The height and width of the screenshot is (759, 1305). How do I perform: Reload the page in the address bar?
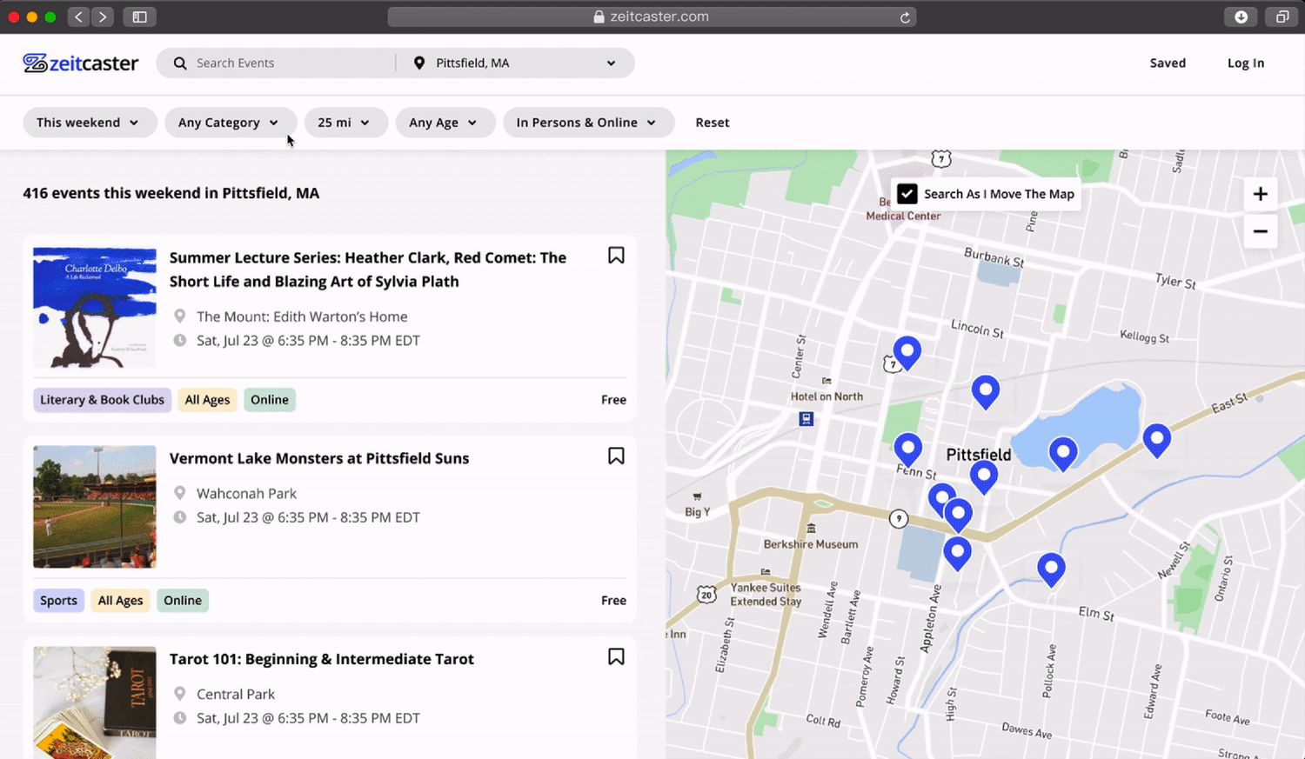(905, 17)
